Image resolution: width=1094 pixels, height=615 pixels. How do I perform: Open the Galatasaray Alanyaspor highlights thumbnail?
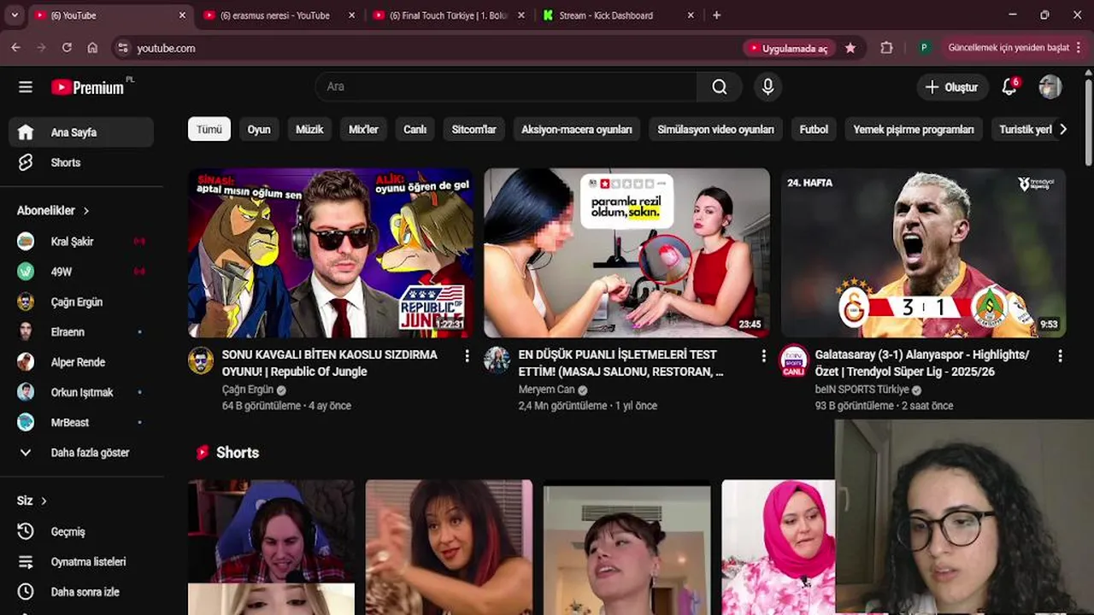pyautogui.click(x=923, y=253)
